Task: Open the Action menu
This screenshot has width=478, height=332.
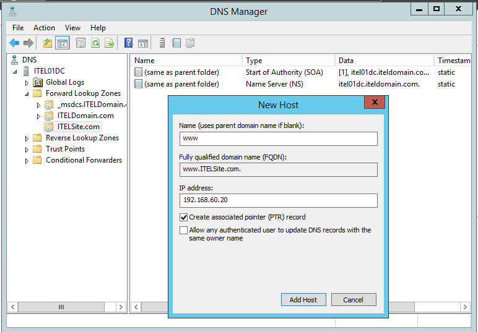Action: pos(44,28)
